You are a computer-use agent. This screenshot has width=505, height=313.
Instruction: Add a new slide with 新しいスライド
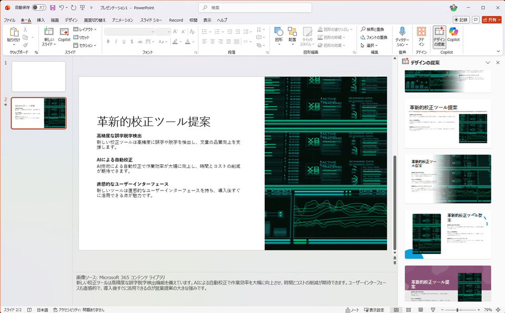pyautogui.click(x=48, y=36)
